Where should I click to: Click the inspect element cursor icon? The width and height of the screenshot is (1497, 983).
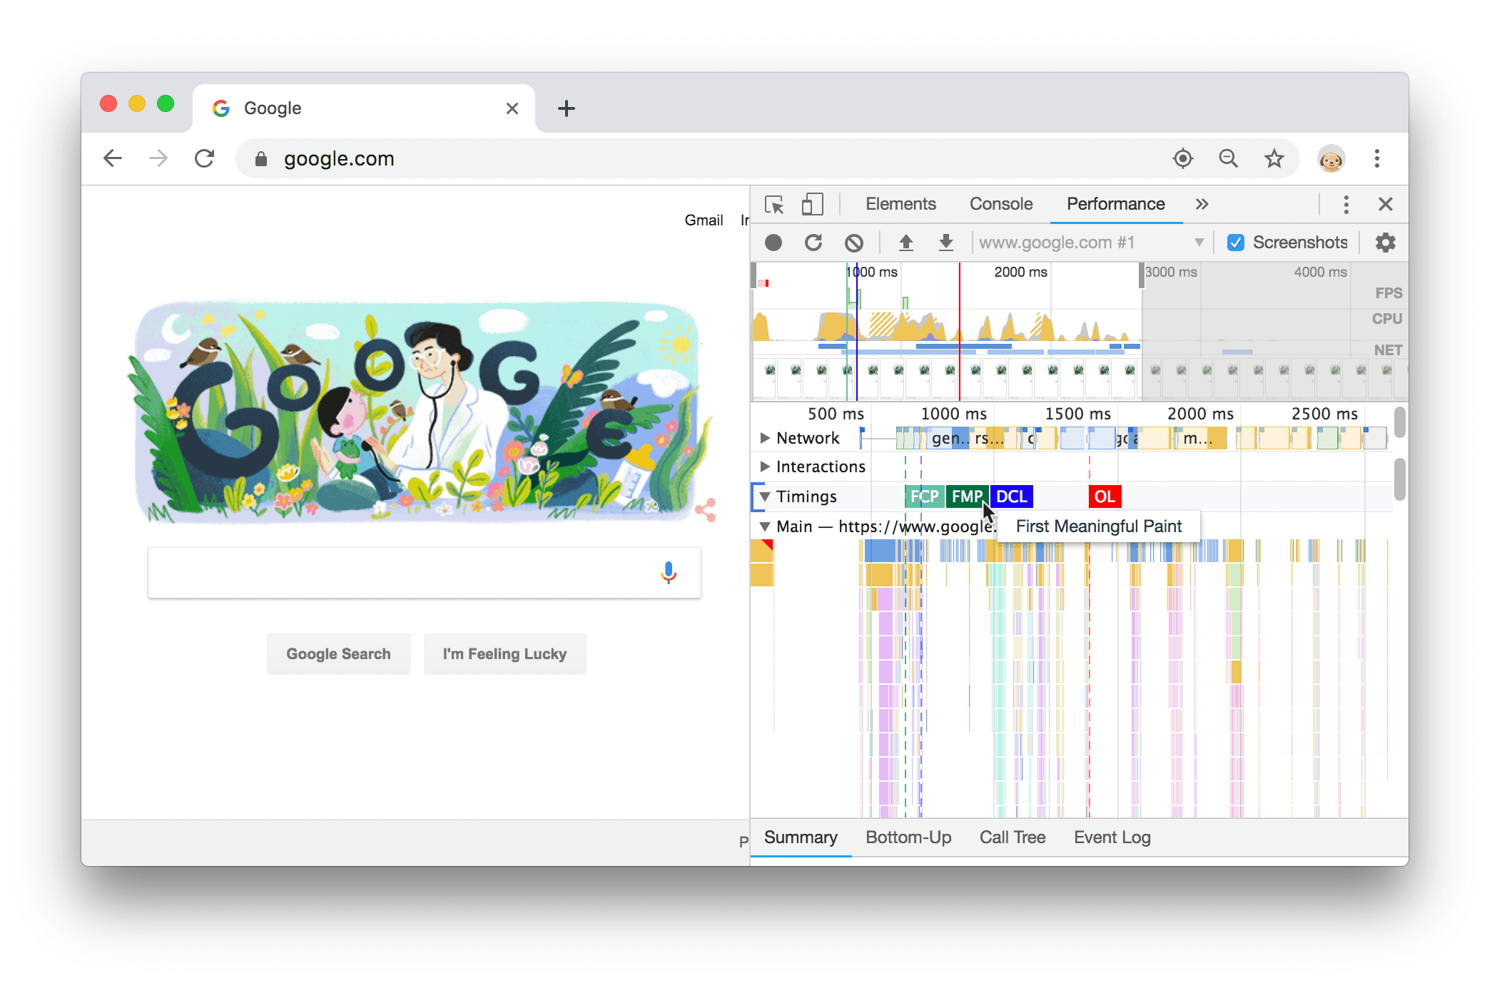775,204
